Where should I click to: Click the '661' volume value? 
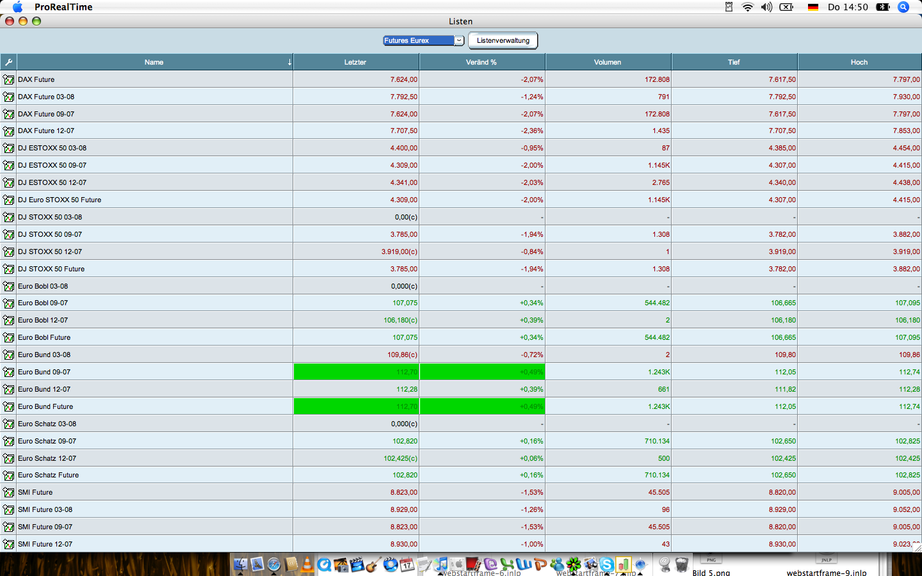pyautogui.click(x=663, y=390)
